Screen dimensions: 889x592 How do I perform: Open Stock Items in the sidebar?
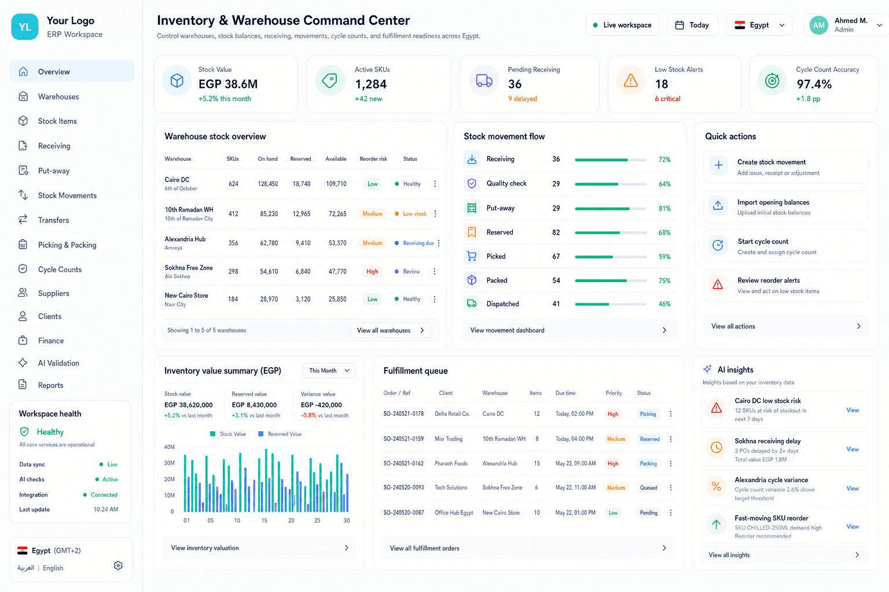tap(72, 121)
